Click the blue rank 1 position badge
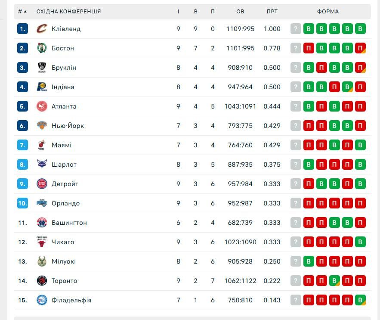Viewport: 380px width, 320px height. 22,29
